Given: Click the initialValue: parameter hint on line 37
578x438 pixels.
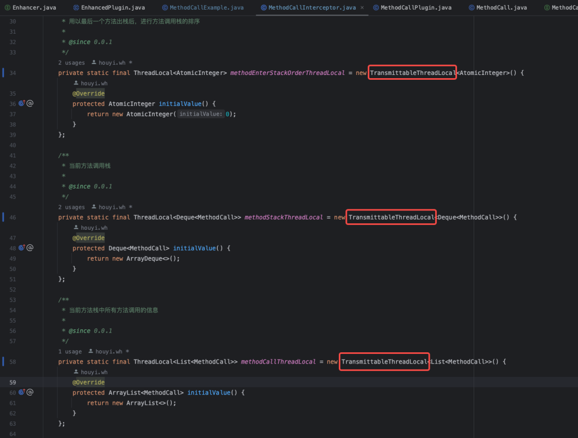Looking at the screenshot, I should pyautogui.click(x=201, y=114).
